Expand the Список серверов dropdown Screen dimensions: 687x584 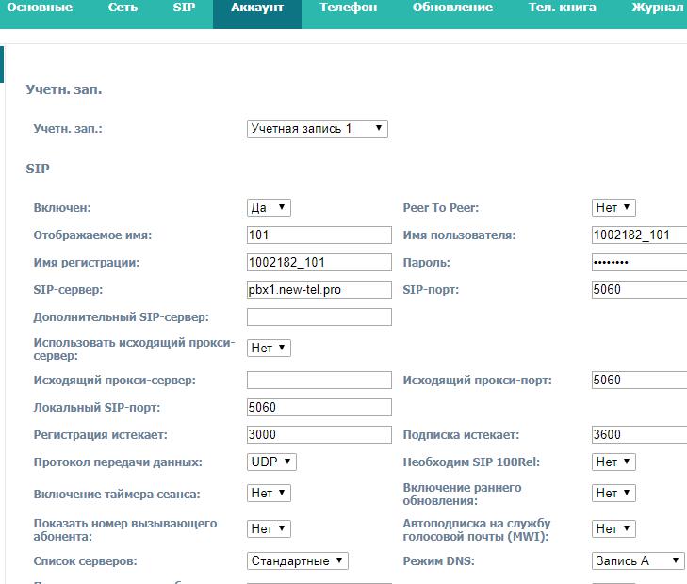tap(298, 560)
